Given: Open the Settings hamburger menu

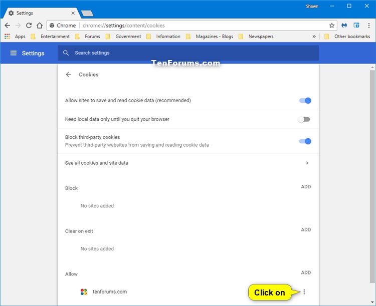Looking at the screenshot, I should point(14,53).
